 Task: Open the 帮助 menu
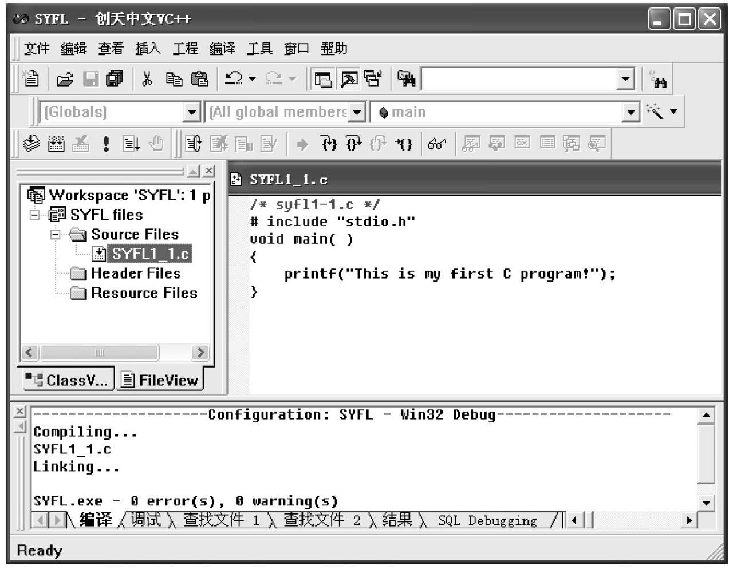334,49
